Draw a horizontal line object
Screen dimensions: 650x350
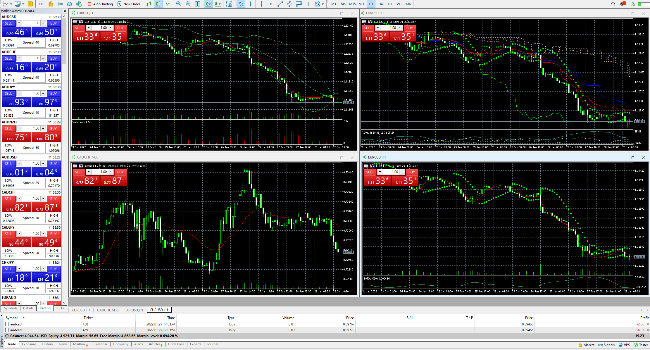[271, 4]
